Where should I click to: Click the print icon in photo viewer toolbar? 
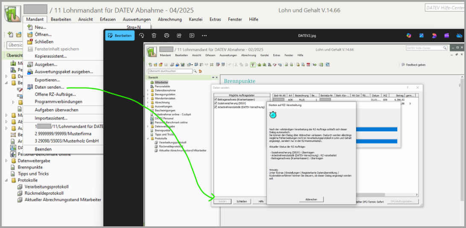(167, 35)
